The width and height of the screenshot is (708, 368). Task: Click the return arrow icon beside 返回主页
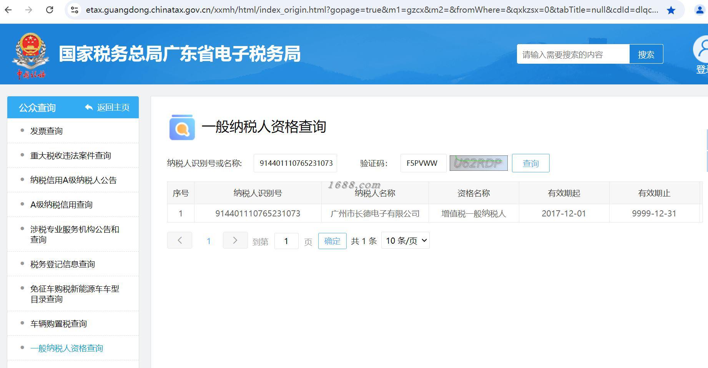pos(89,107)
